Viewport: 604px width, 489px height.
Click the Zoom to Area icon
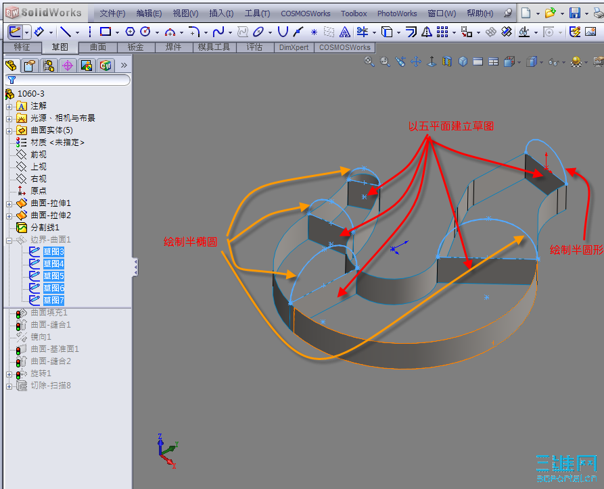coord(385,61)
